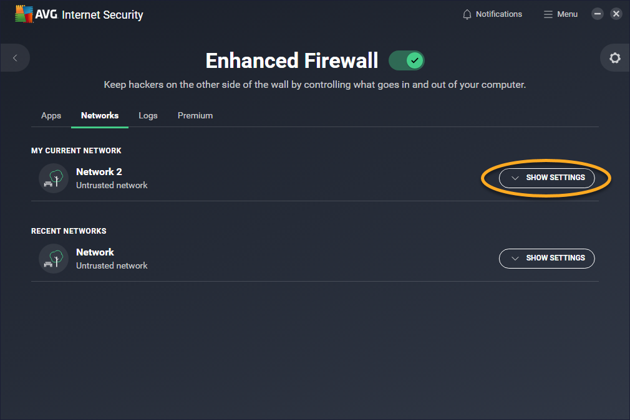Expand Show Settings for Network 2
The height and width of the screenshot is (420, 630).
(547, 178)
